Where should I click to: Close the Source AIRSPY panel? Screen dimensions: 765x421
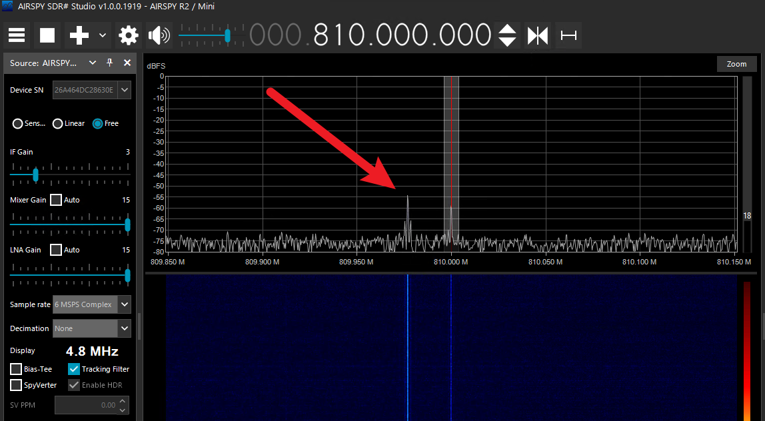(x=127, y=63)
